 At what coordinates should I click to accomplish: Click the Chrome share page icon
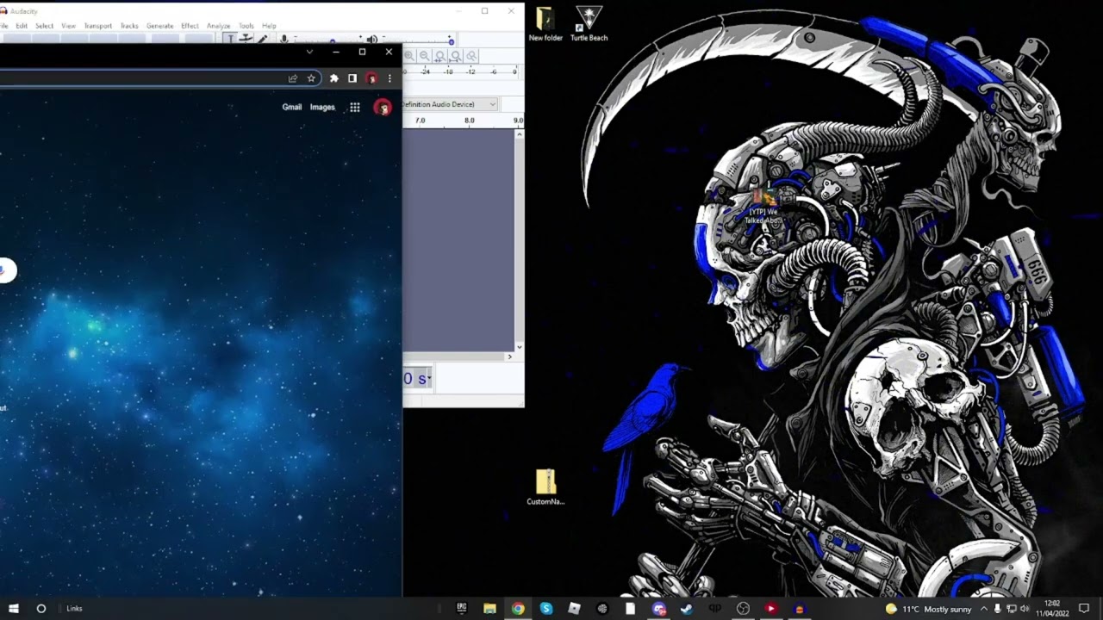click(293, 78)
